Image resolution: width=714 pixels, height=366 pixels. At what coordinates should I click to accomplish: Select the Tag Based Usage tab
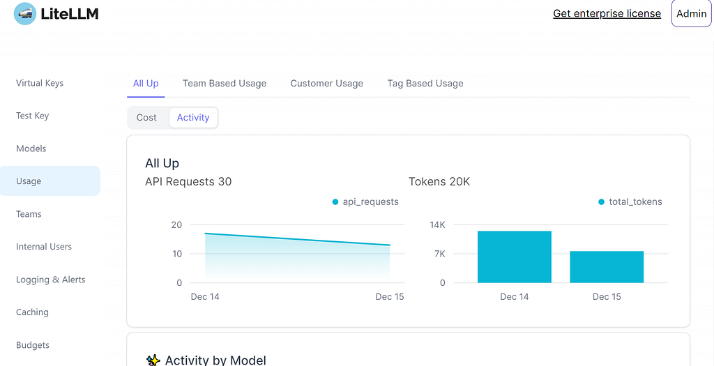(x=425, y=83)
